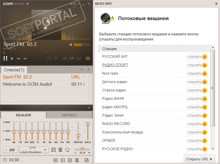Adjust the 60 Hz equalizer band
Image resolution: width=220 pixels, height=164 pixels.
tap(14, 131)
